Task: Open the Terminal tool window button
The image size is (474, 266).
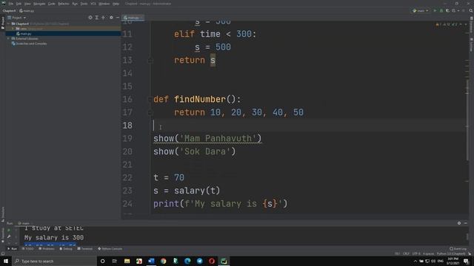Action: click(x=85, y=249)
